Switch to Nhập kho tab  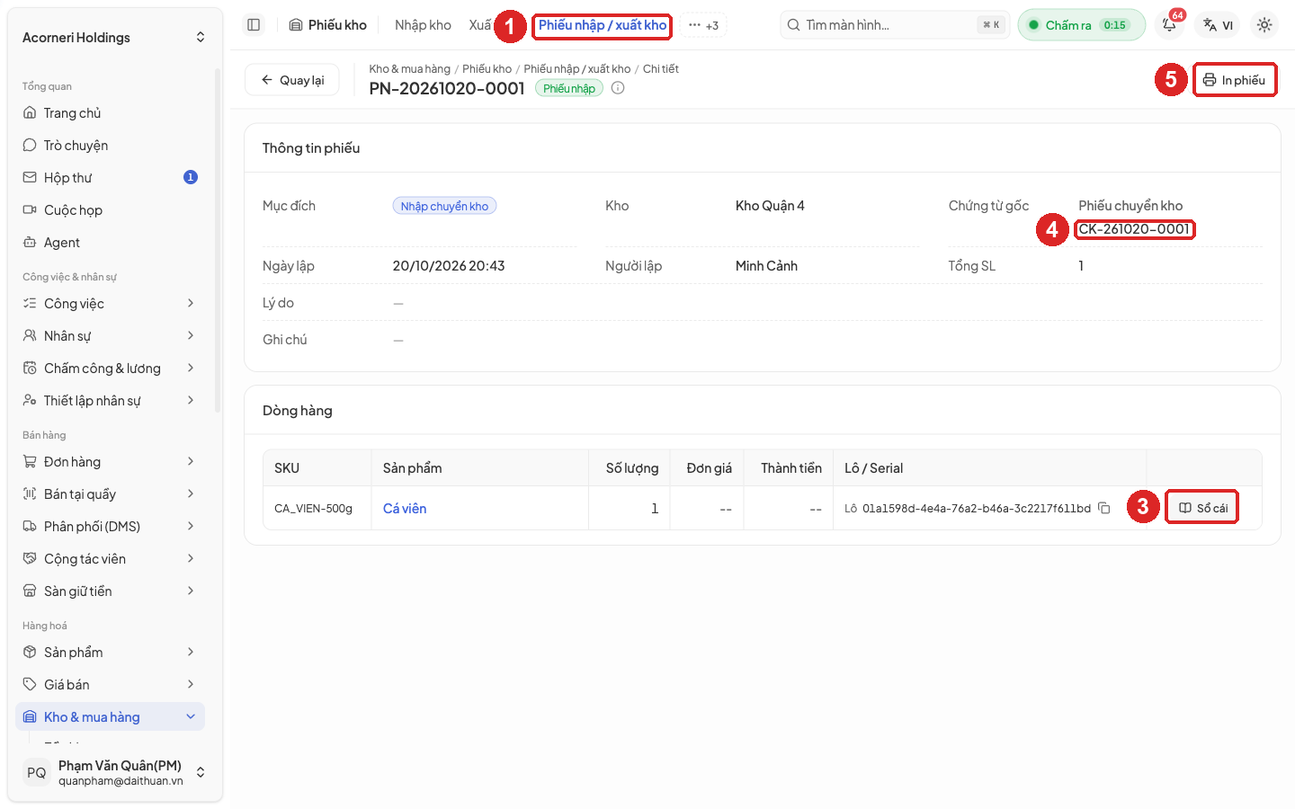(x=423, y=25)
